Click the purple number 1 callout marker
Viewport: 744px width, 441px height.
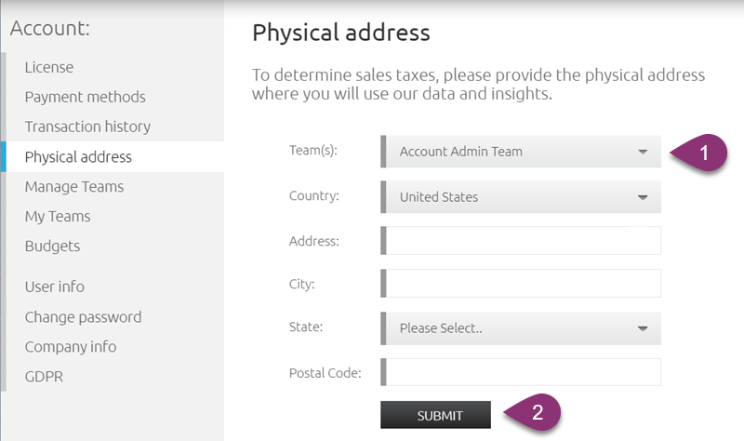click(x=699, y=153)
